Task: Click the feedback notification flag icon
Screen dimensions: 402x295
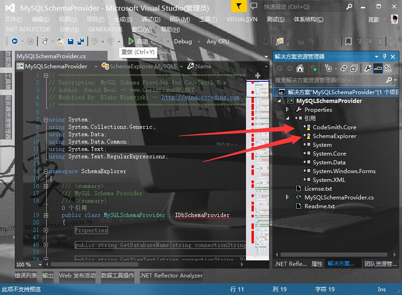Action: click(239, 6)
